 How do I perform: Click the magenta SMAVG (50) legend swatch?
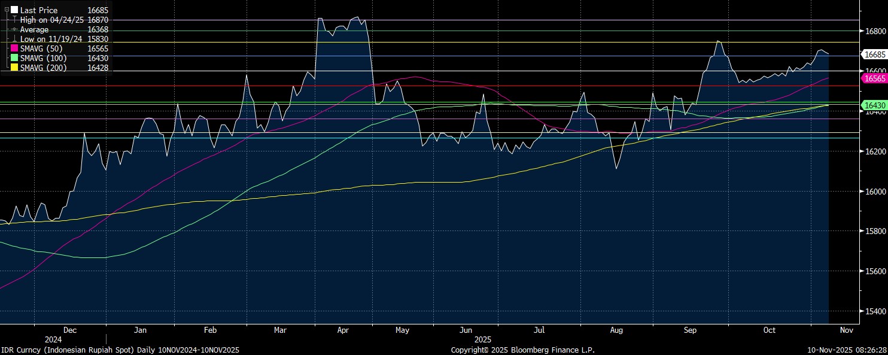pos(14,48)
